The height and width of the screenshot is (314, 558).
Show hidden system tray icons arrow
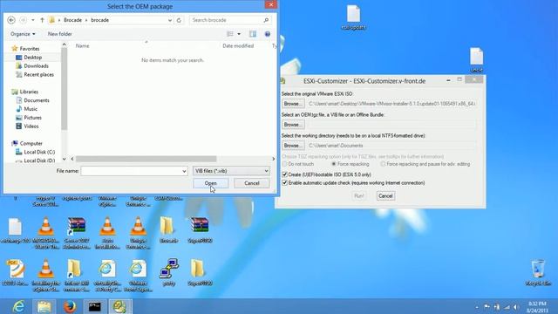(x=477, y=307)
